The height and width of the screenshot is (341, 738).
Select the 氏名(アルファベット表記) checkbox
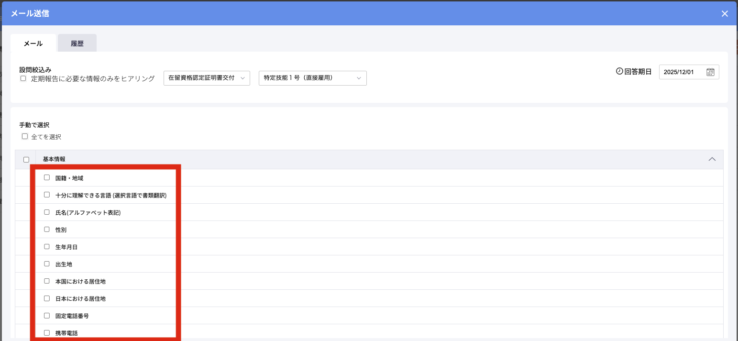pyautogui.click(x=47, y=212)
